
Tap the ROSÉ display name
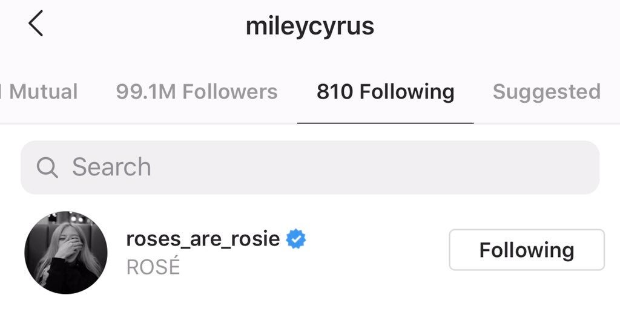click(x=153, y=267)
